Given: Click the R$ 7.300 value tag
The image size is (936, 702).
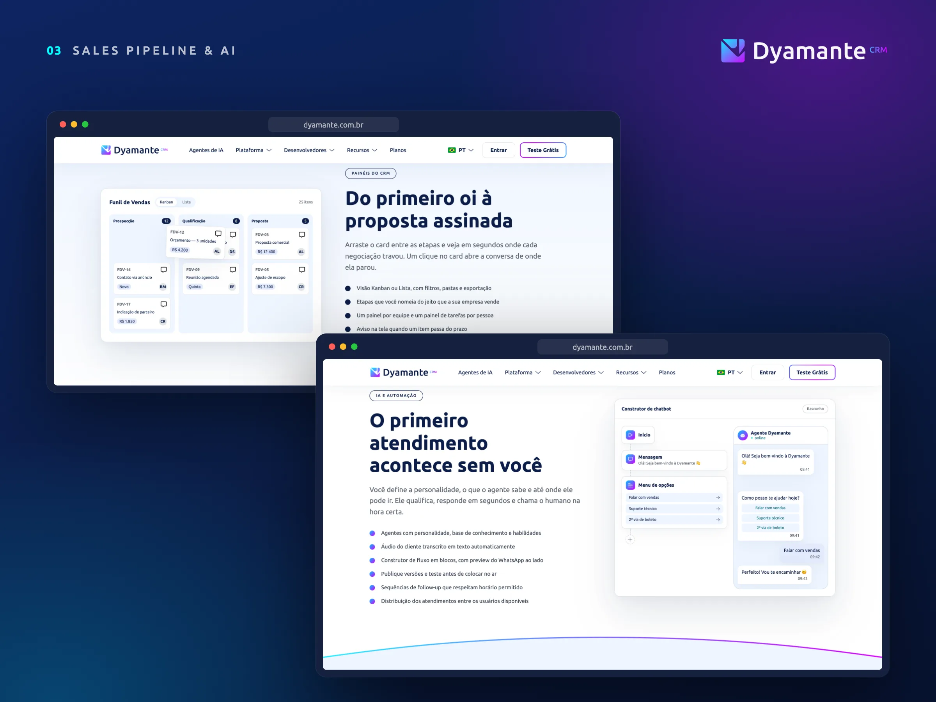Looking at the screenshot, I should pos(265,287).
